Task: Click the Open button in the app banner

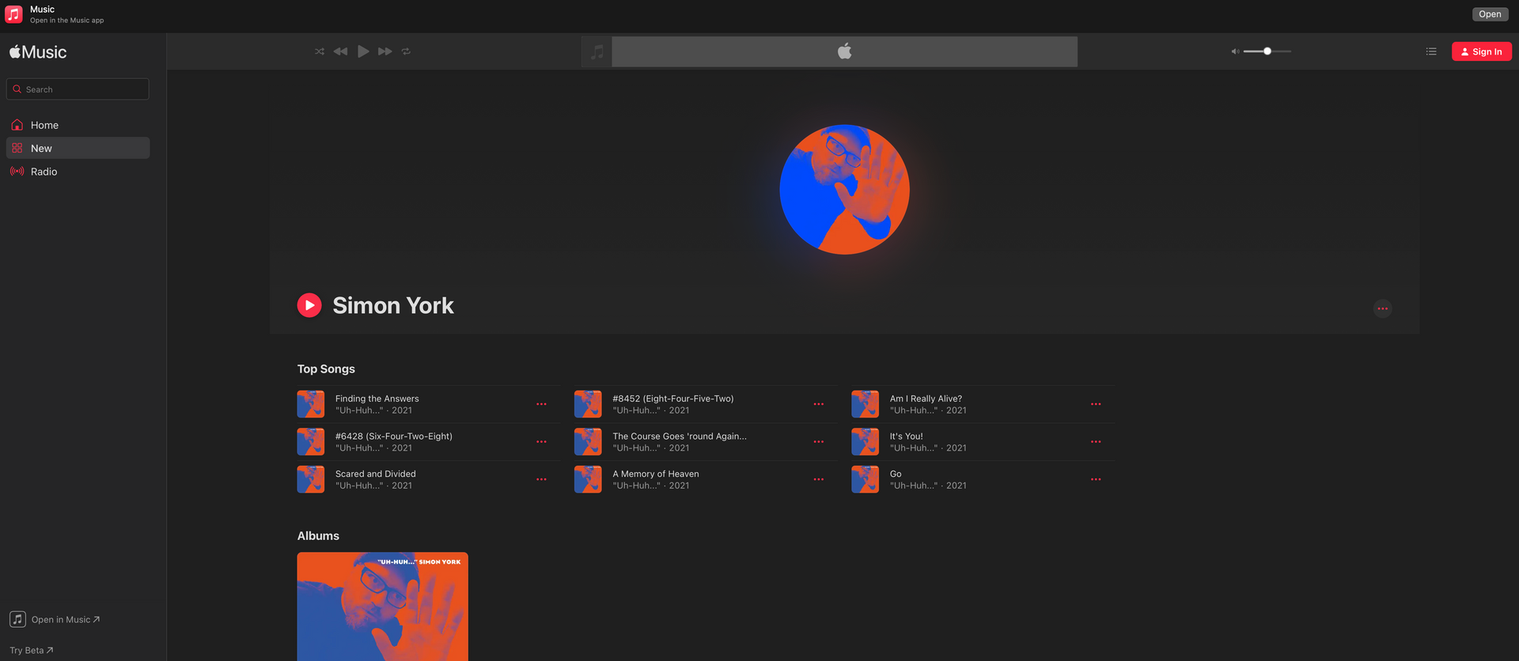Action: 1490,14
